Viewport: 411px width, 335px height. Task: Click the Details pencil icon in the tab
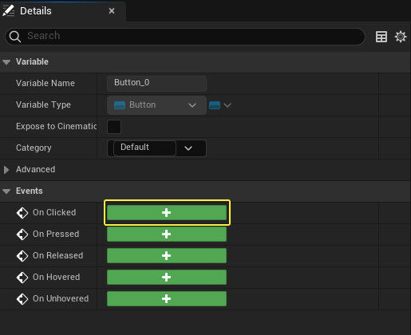(8, 10)
